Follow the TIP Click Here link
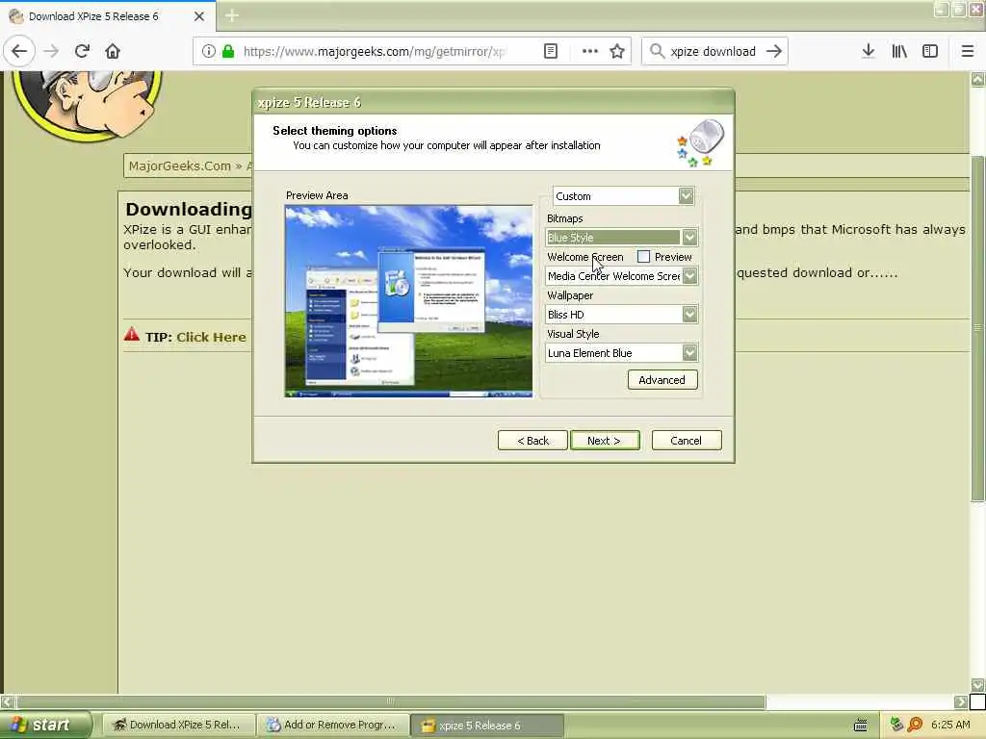Screen dimensions: 986x739 [x=211, y=337]
